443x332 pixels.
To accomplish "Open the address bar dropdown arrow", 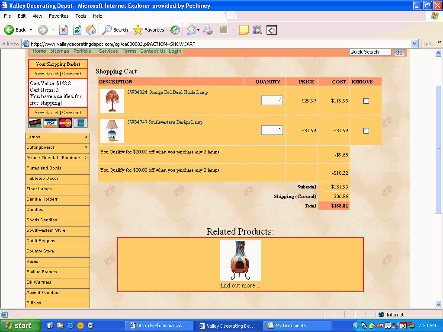I will pos(415,44).
